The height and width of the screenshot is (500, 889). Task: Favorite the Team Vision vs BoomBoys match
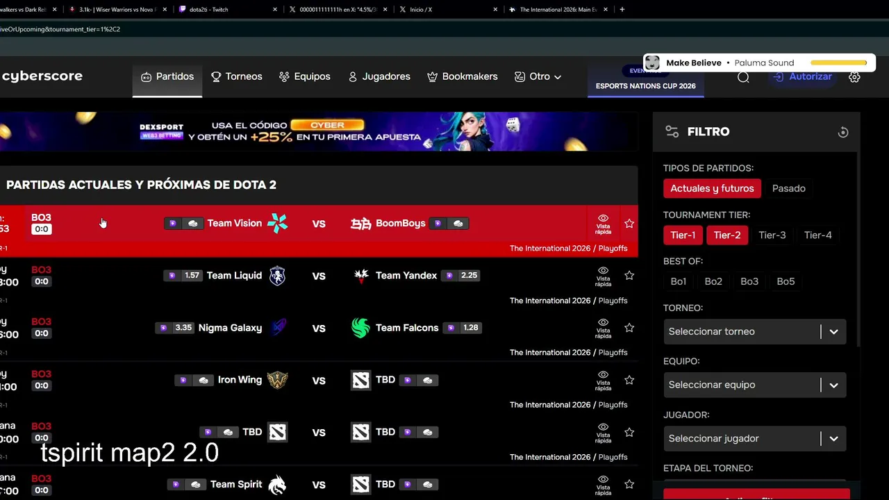[629, 223]
